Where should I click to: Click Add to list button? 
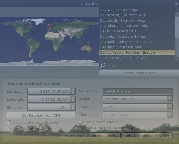74,135
